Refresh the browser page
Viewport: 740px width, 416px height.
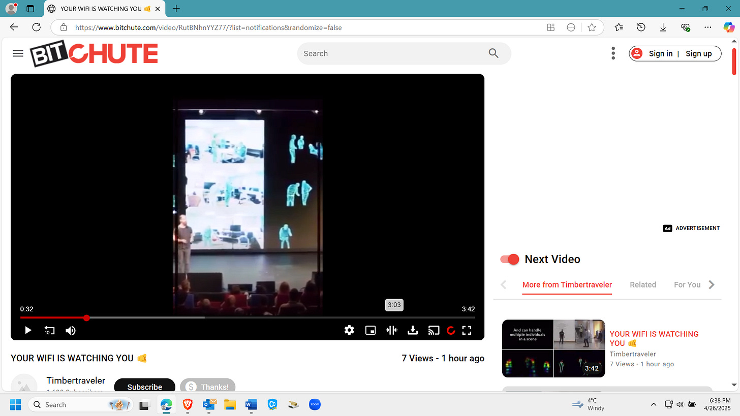(x=37, y=27)
